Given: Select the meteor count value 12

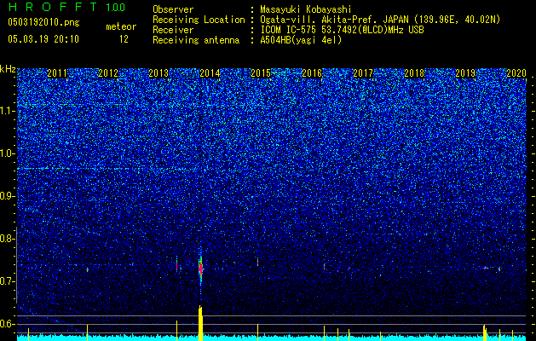Looking at the screenshot, I should (124, 39).
